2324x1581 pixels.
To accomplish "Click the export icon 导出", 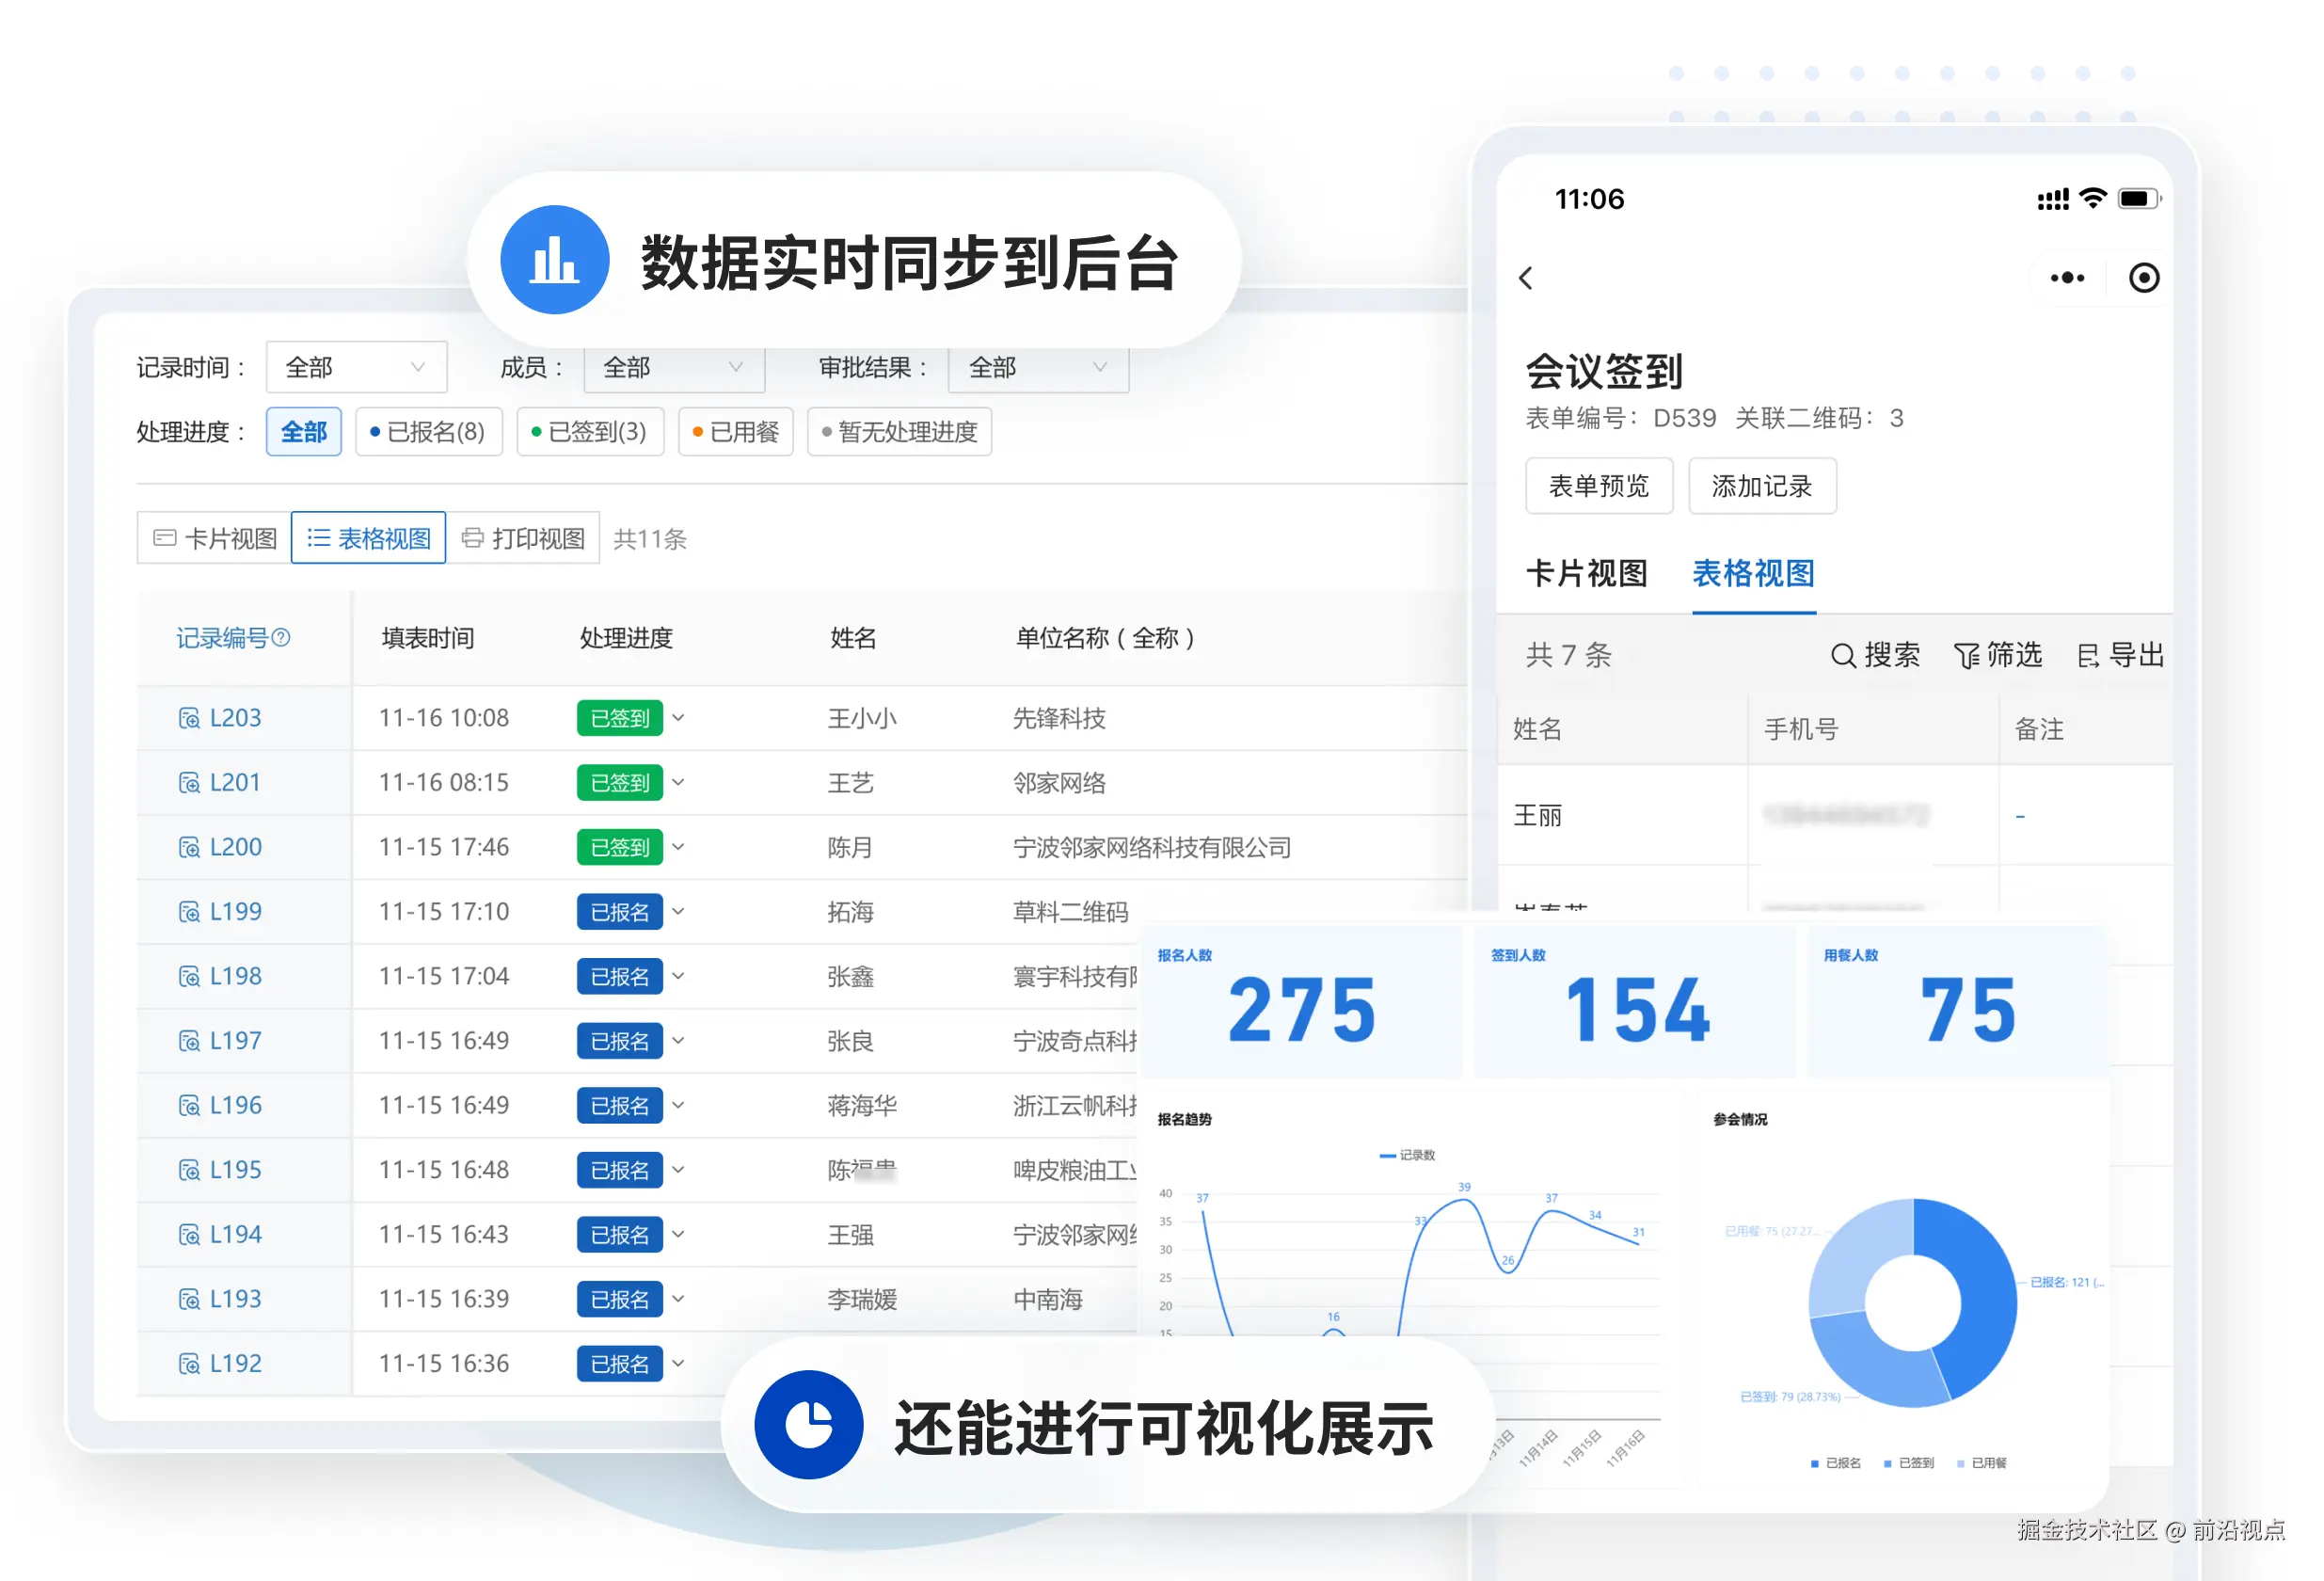I will pos(2088,656).
